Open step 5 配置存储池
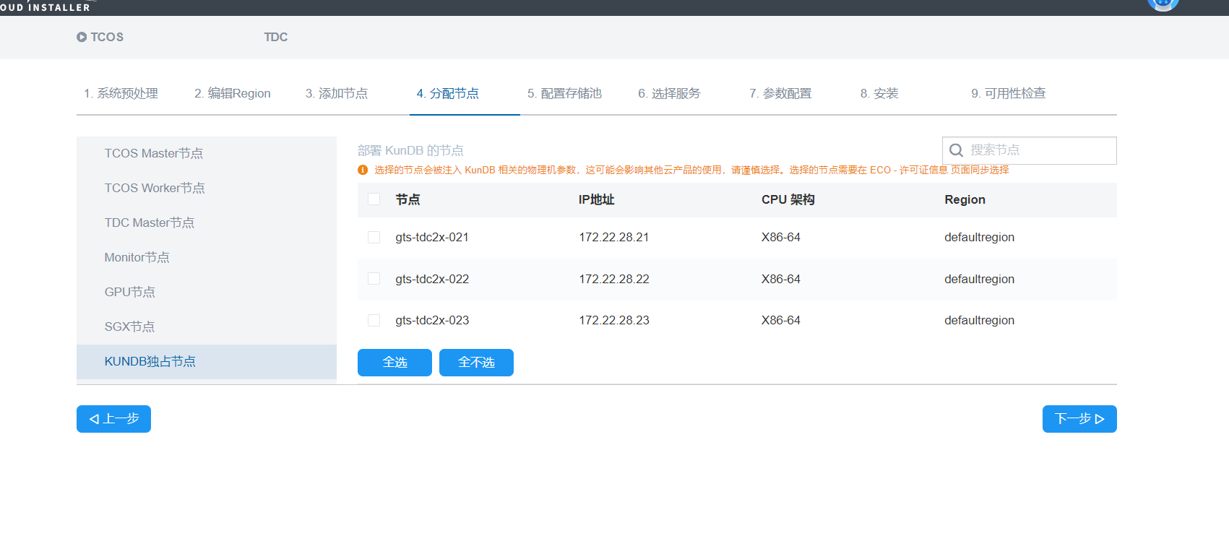 (564, 93)
